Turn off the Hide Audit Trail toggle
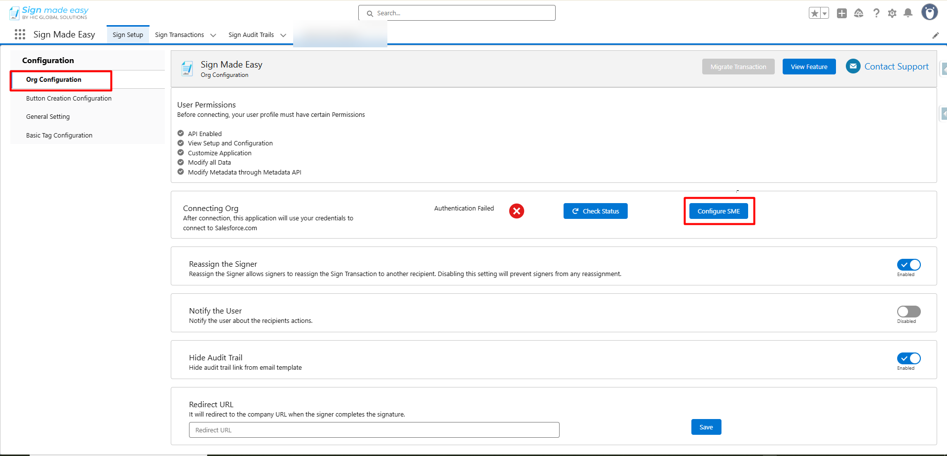The image size is (947, 456). 909,358
